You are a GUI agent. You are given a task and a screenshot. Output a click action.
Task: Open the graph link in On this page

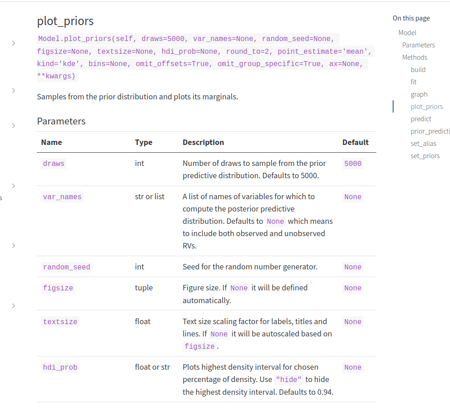click(x=419, y=94)
